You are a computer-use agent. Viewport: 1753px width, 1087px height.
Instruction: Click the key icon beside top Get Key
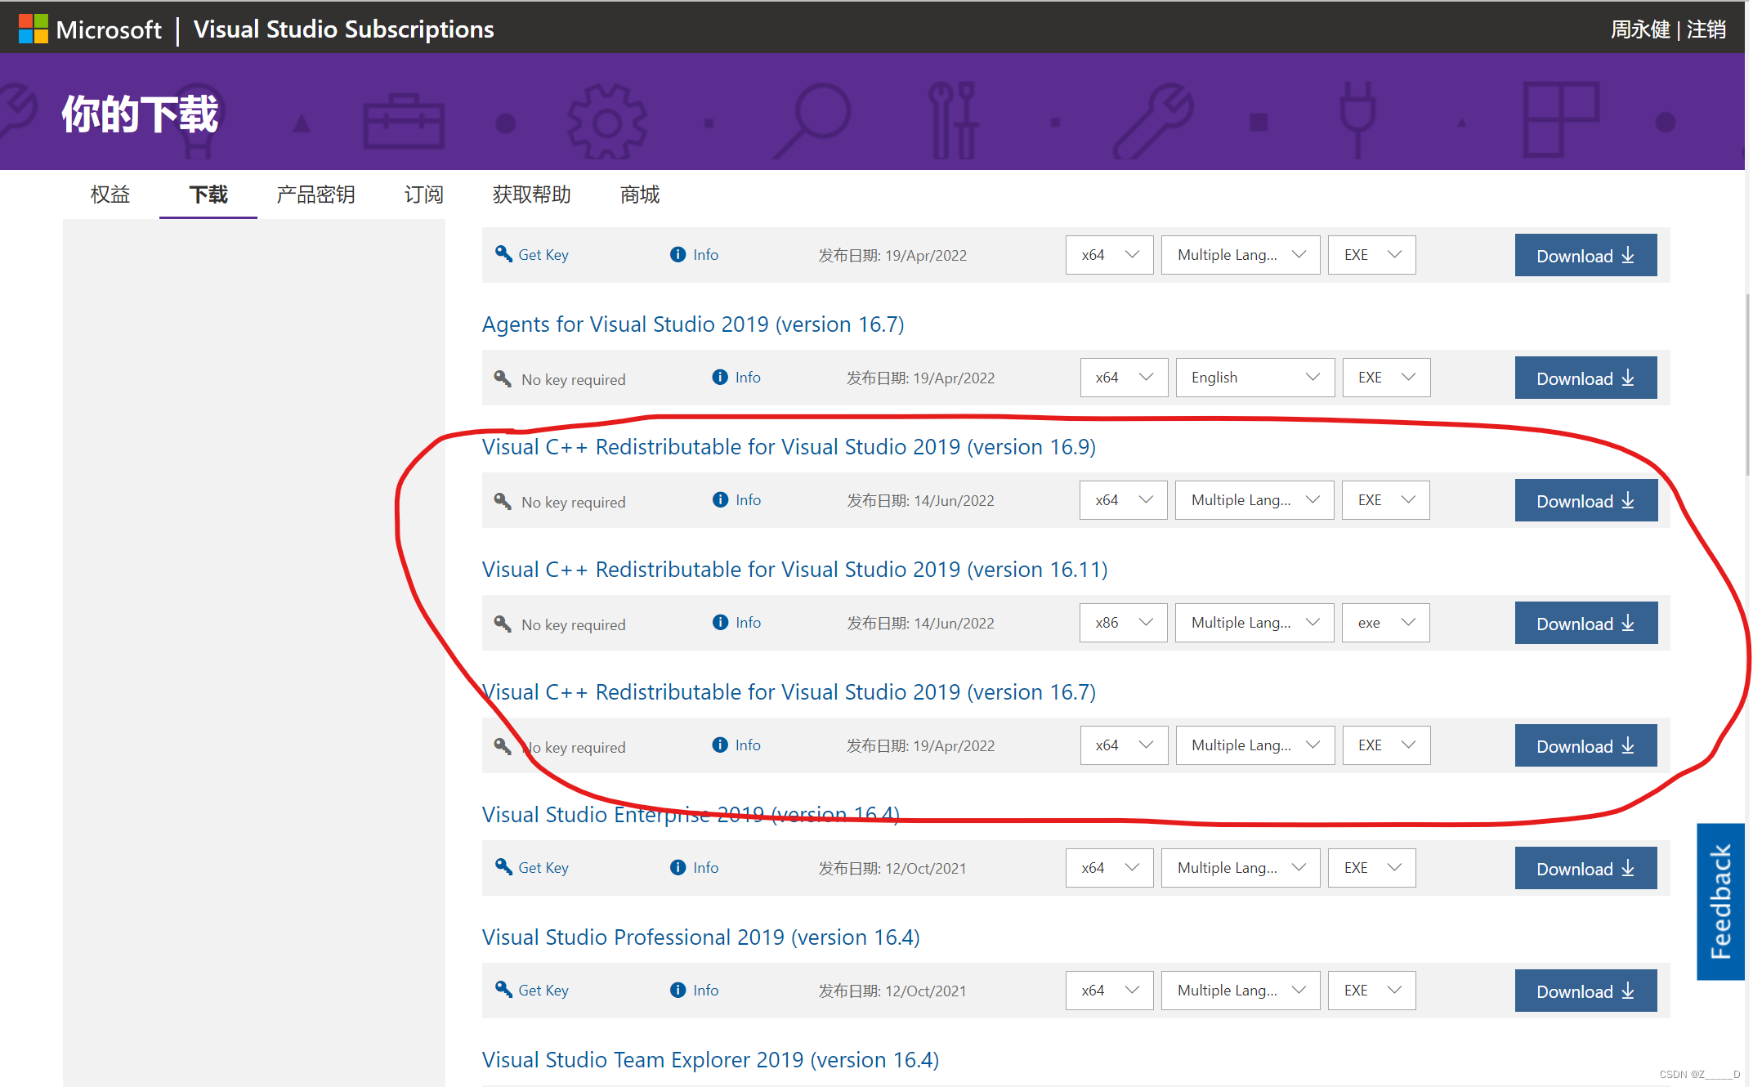503,254
